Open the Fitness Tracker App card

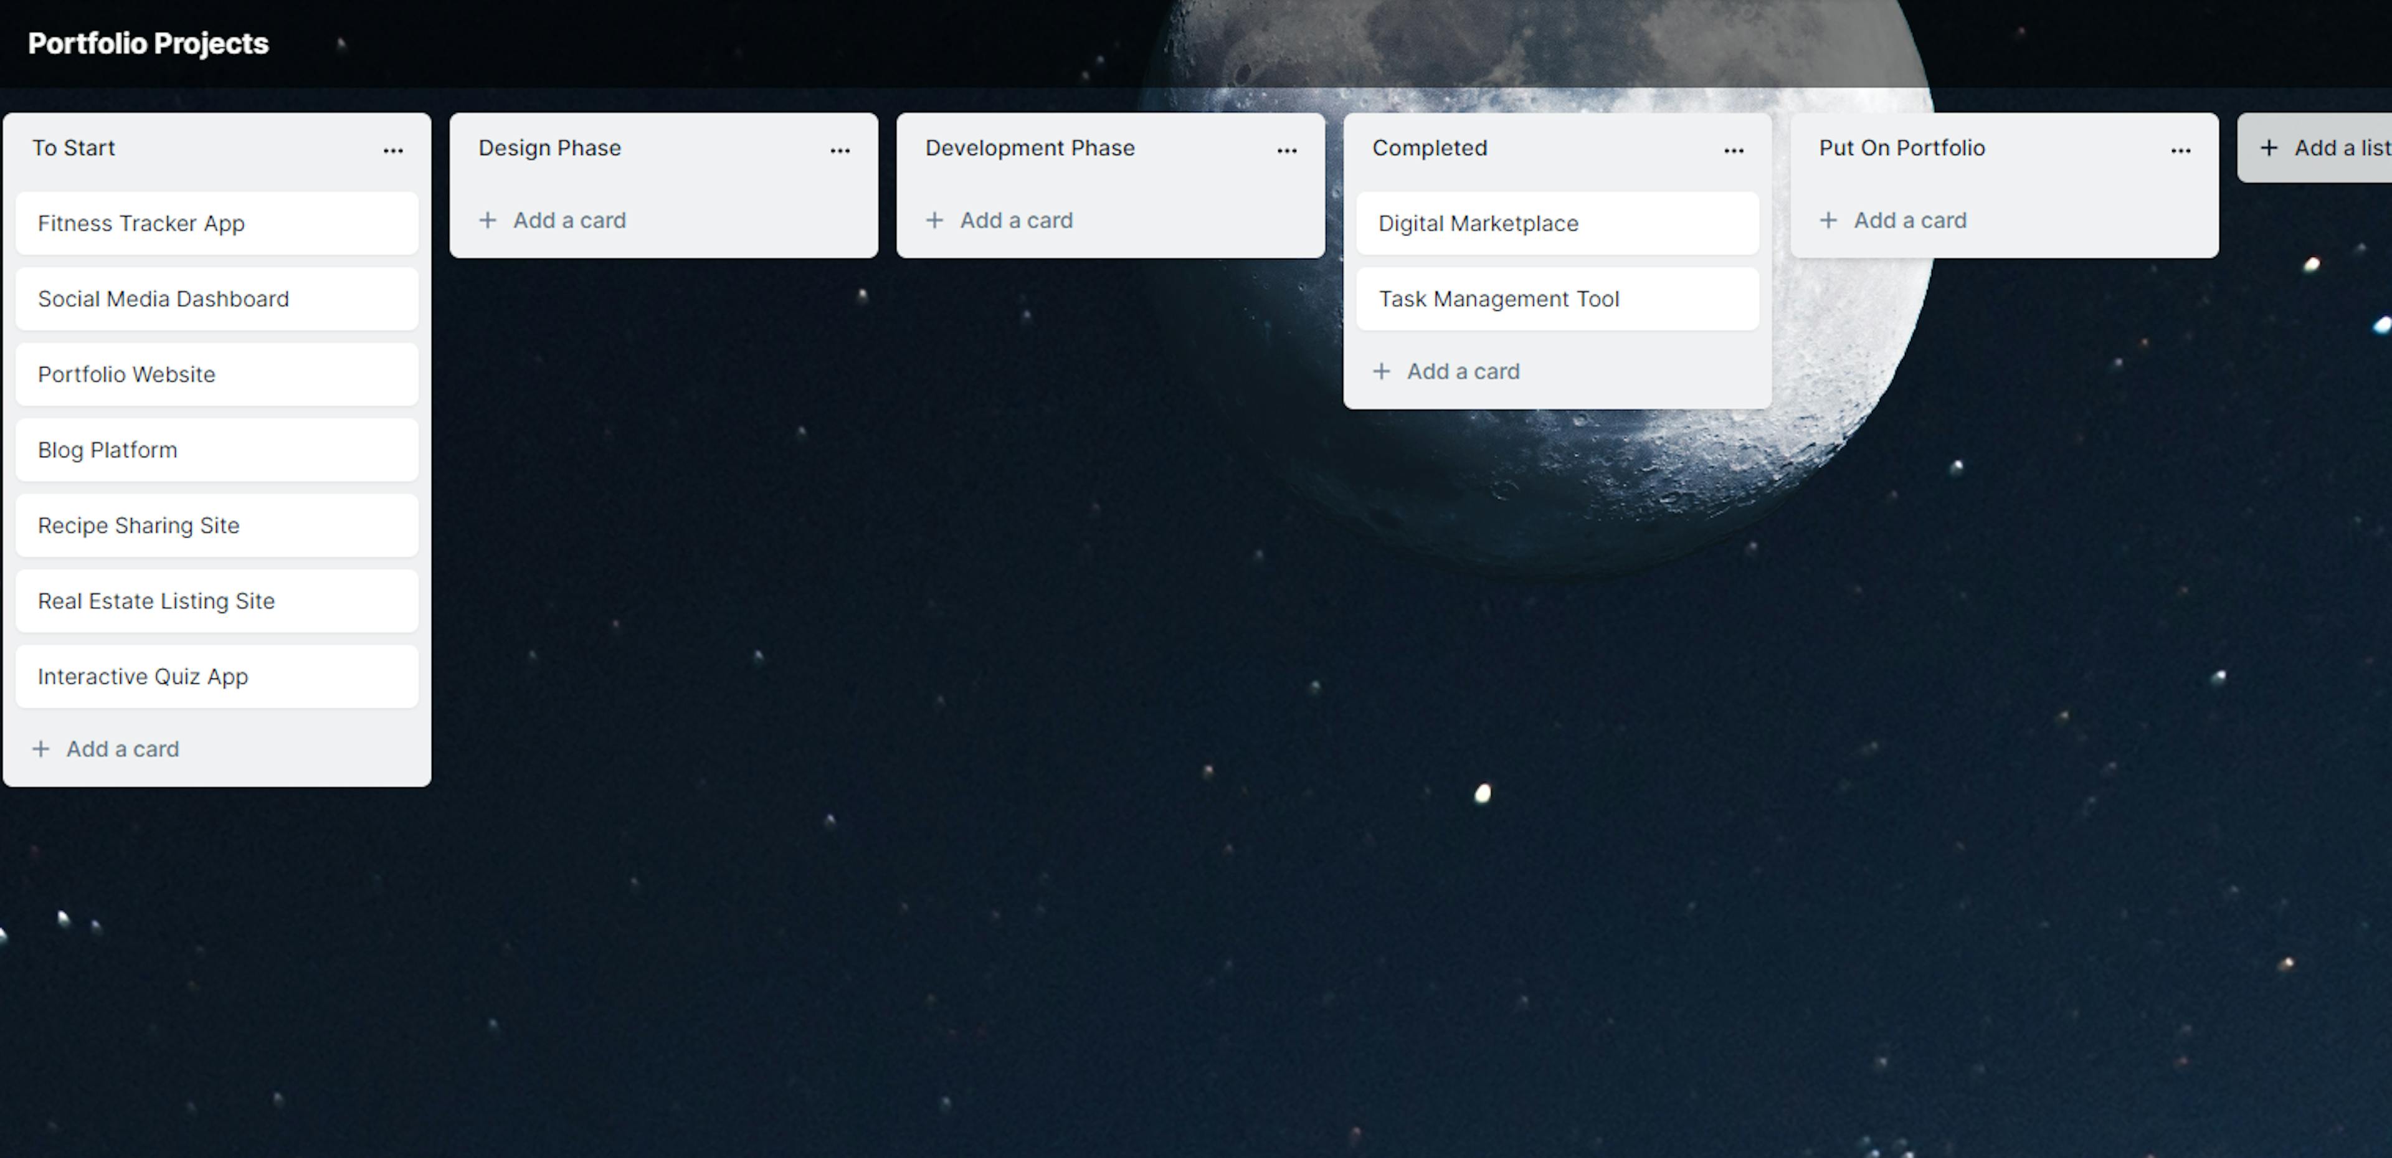click(x=216, y=224)
